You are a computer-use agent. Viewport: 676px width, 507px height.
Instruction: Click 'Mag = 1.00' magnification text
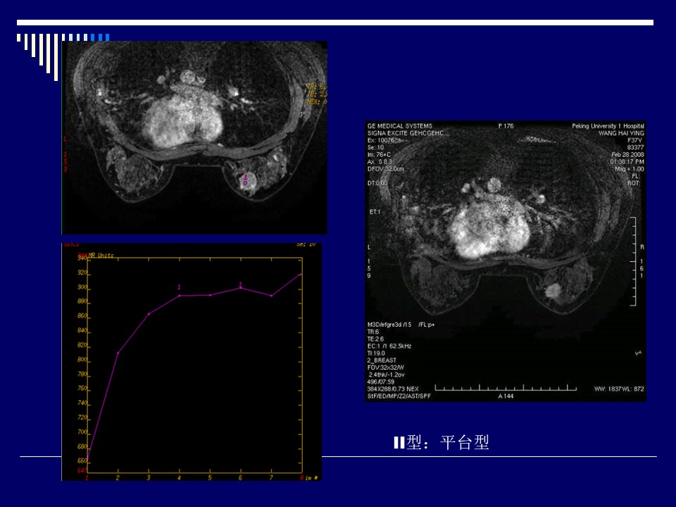coord(629,168)
